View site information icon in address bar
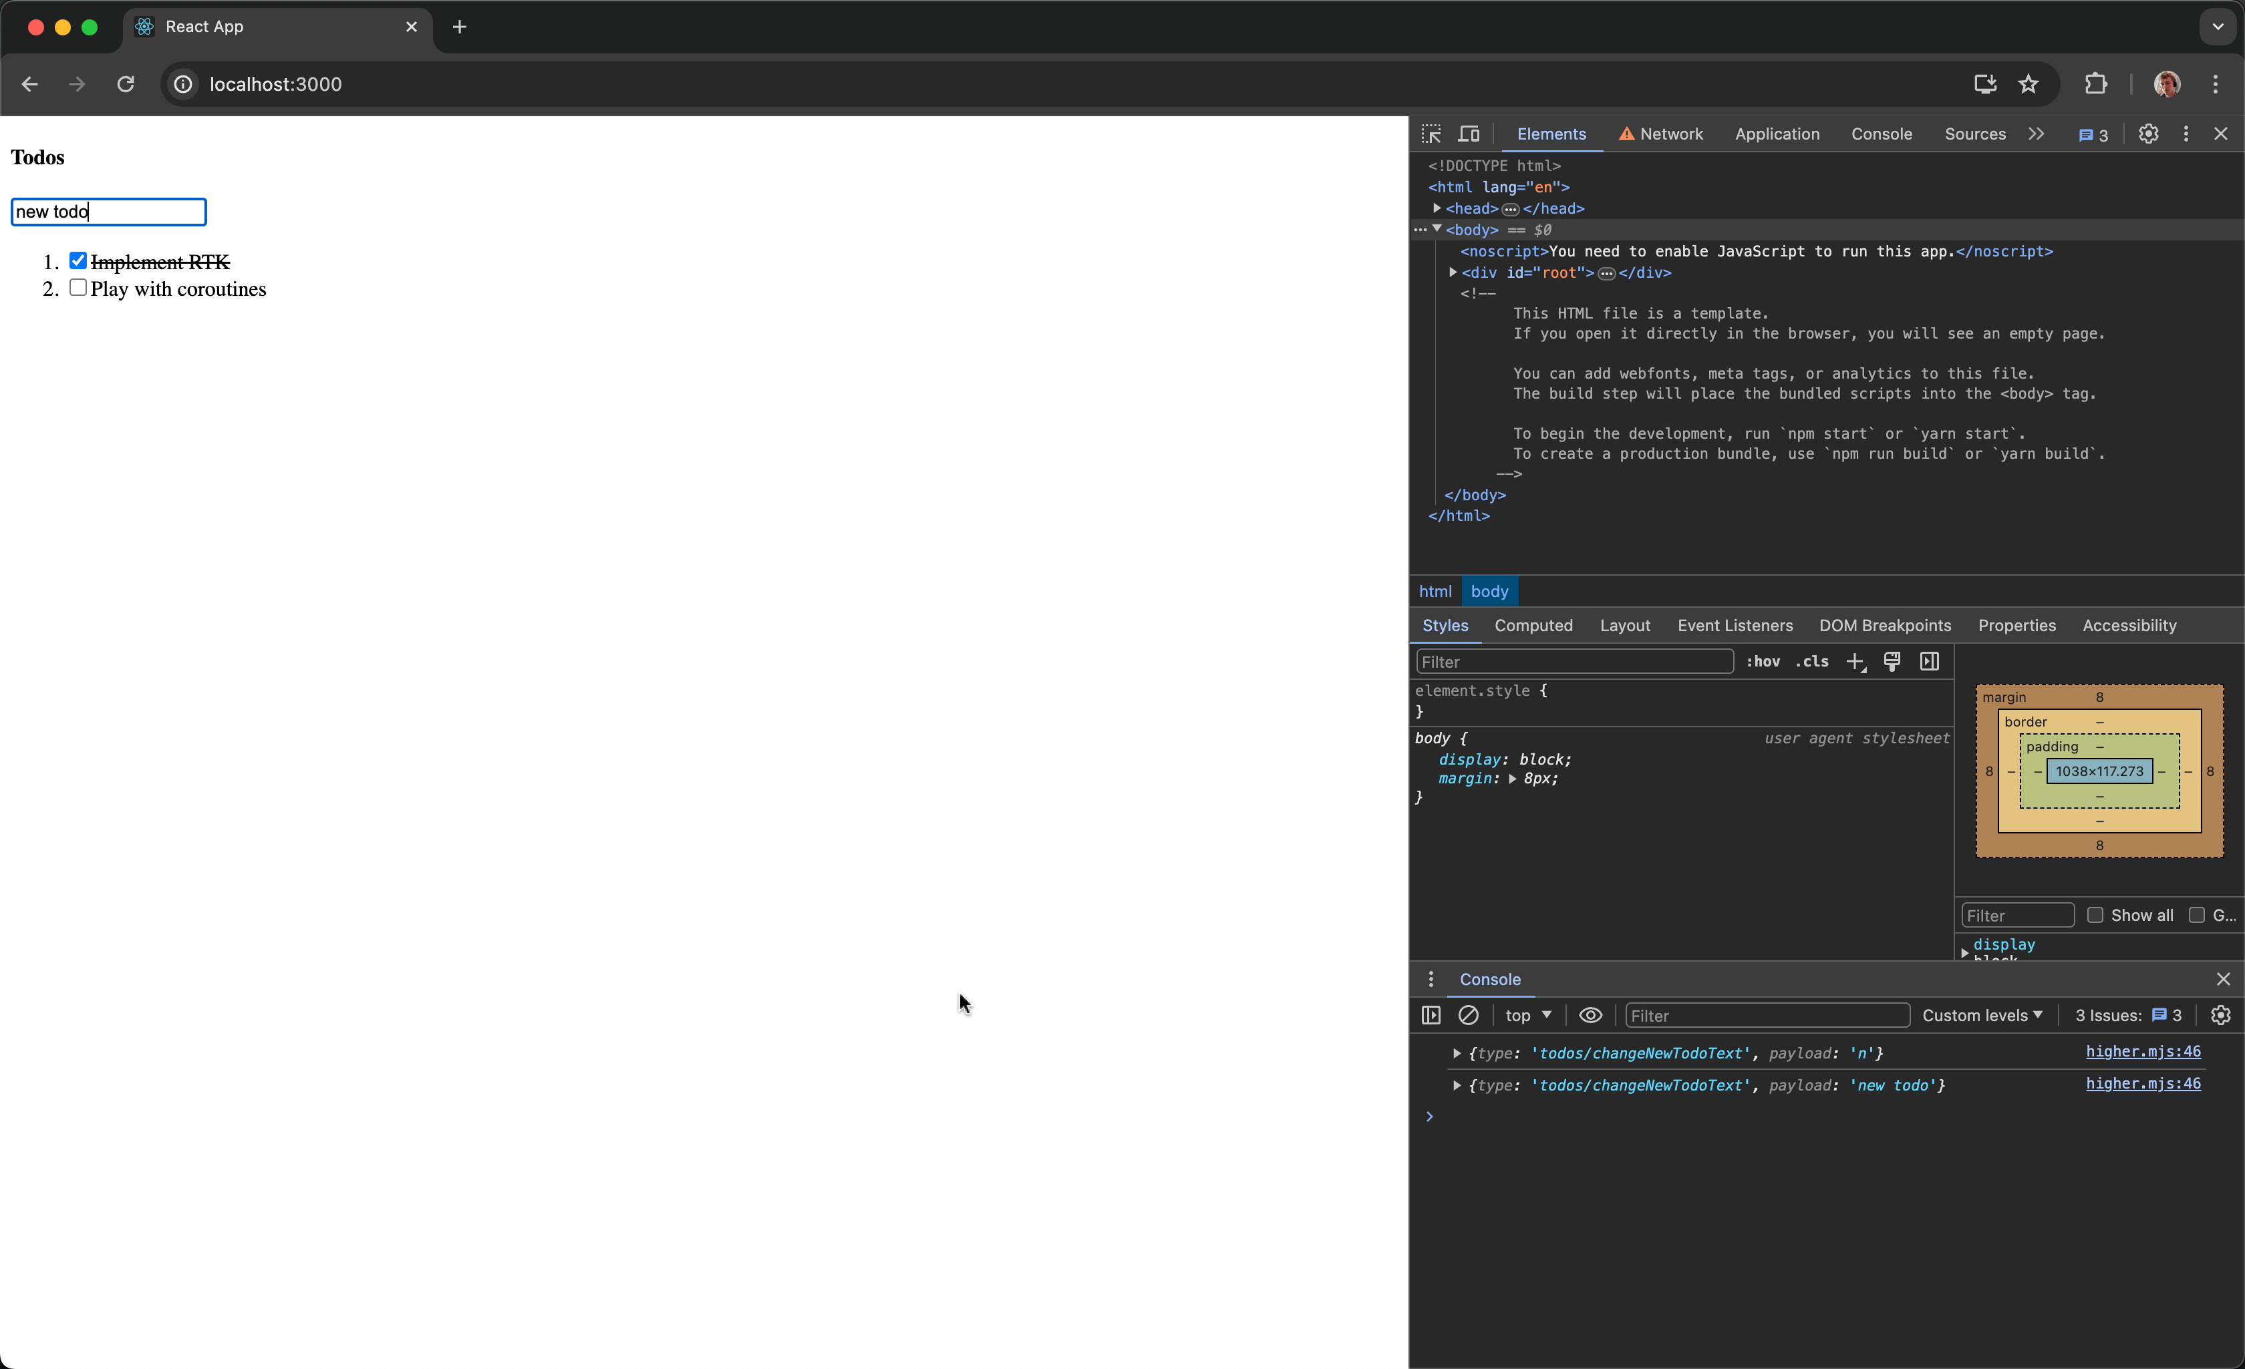The image size is (2245, 1369). click(x=183, y=83)
